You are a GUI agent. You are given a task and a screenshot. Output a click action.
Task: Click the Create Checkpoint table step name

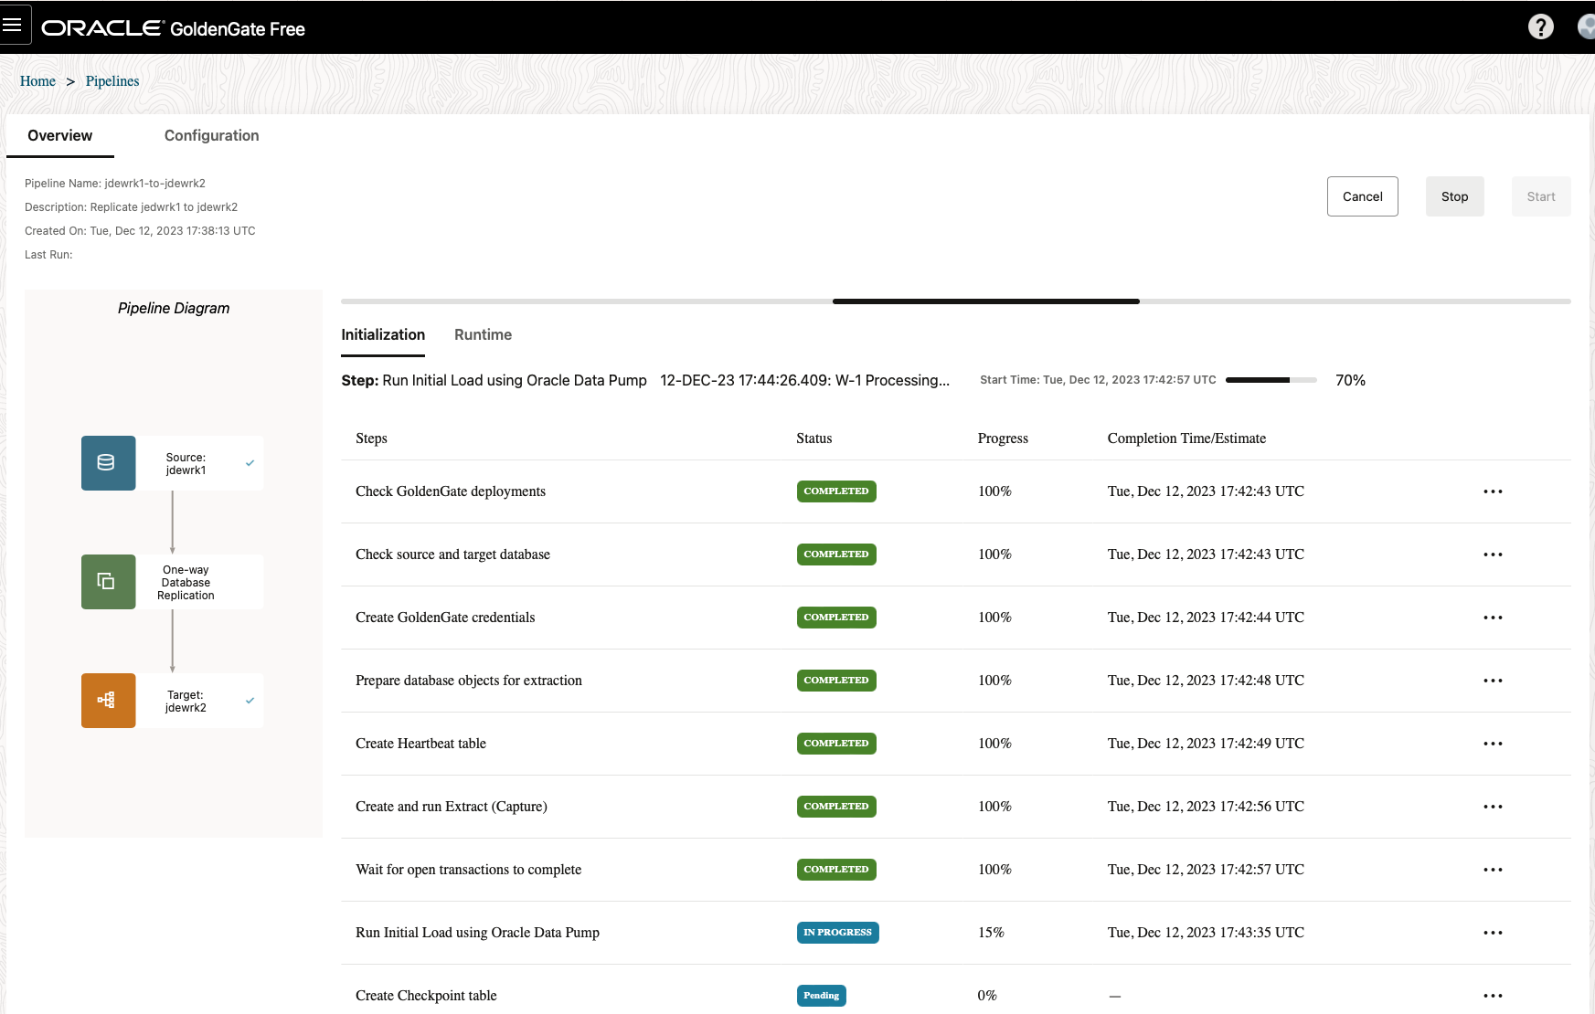point(426,996)
